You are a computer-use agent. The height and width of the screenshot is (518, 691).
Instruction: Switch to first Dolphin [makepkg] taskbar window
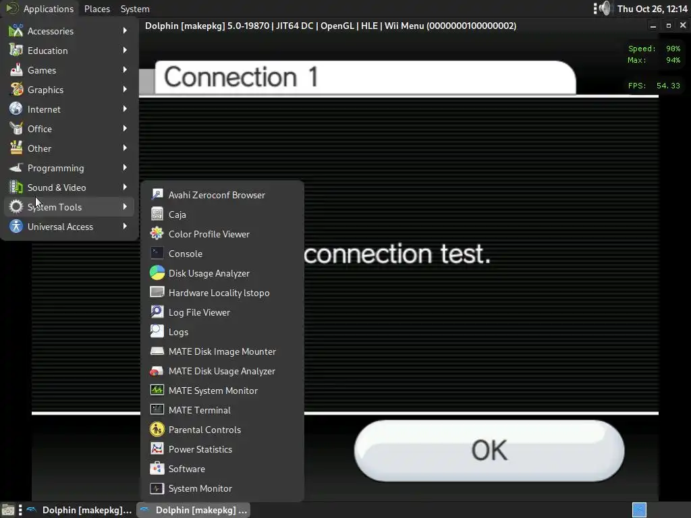(x=78, y=510)
